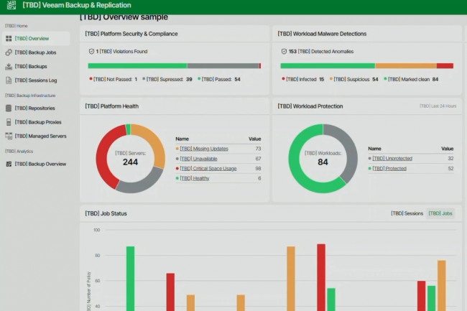Sort Platform Health table by Value column
The image size is (467, 311).
pos(255,139)
